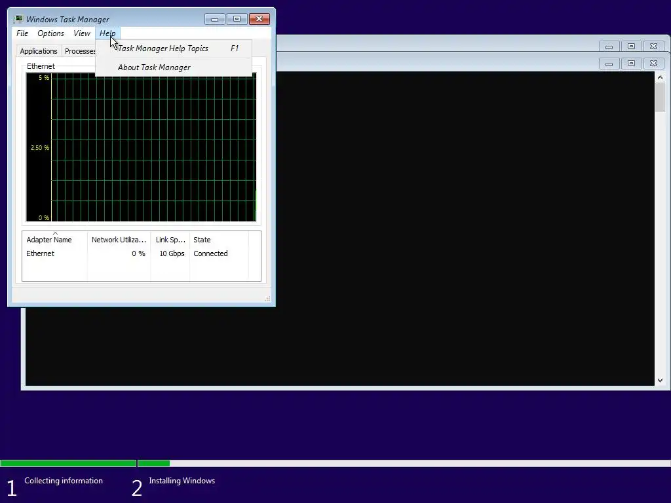Click console scrollbar down arrow

click(660, 381)
